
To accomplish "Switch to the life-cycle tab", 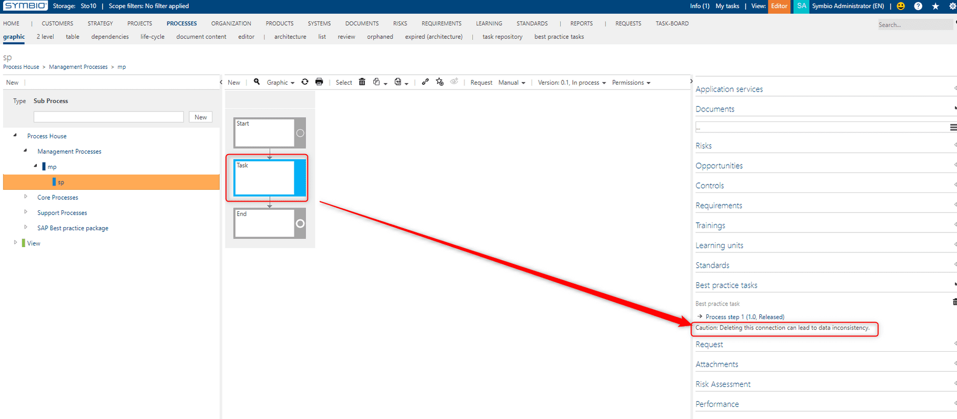I will tap(152, 37).
